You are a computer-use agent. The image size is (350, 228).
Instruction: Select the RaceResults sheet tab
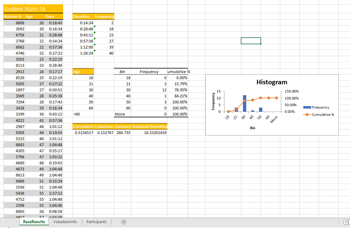34,222
